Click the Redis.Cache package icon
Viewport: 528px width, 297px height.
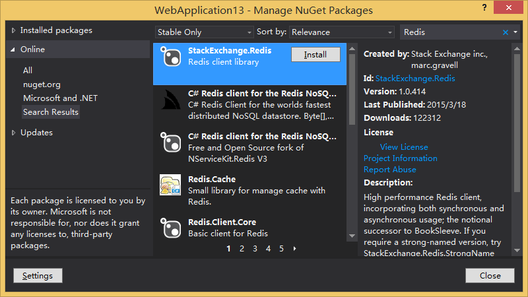(x=170, y=185)
